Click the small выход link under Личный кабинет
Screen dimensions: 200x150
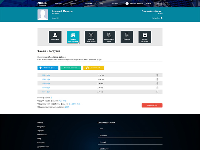coord(160,13)
